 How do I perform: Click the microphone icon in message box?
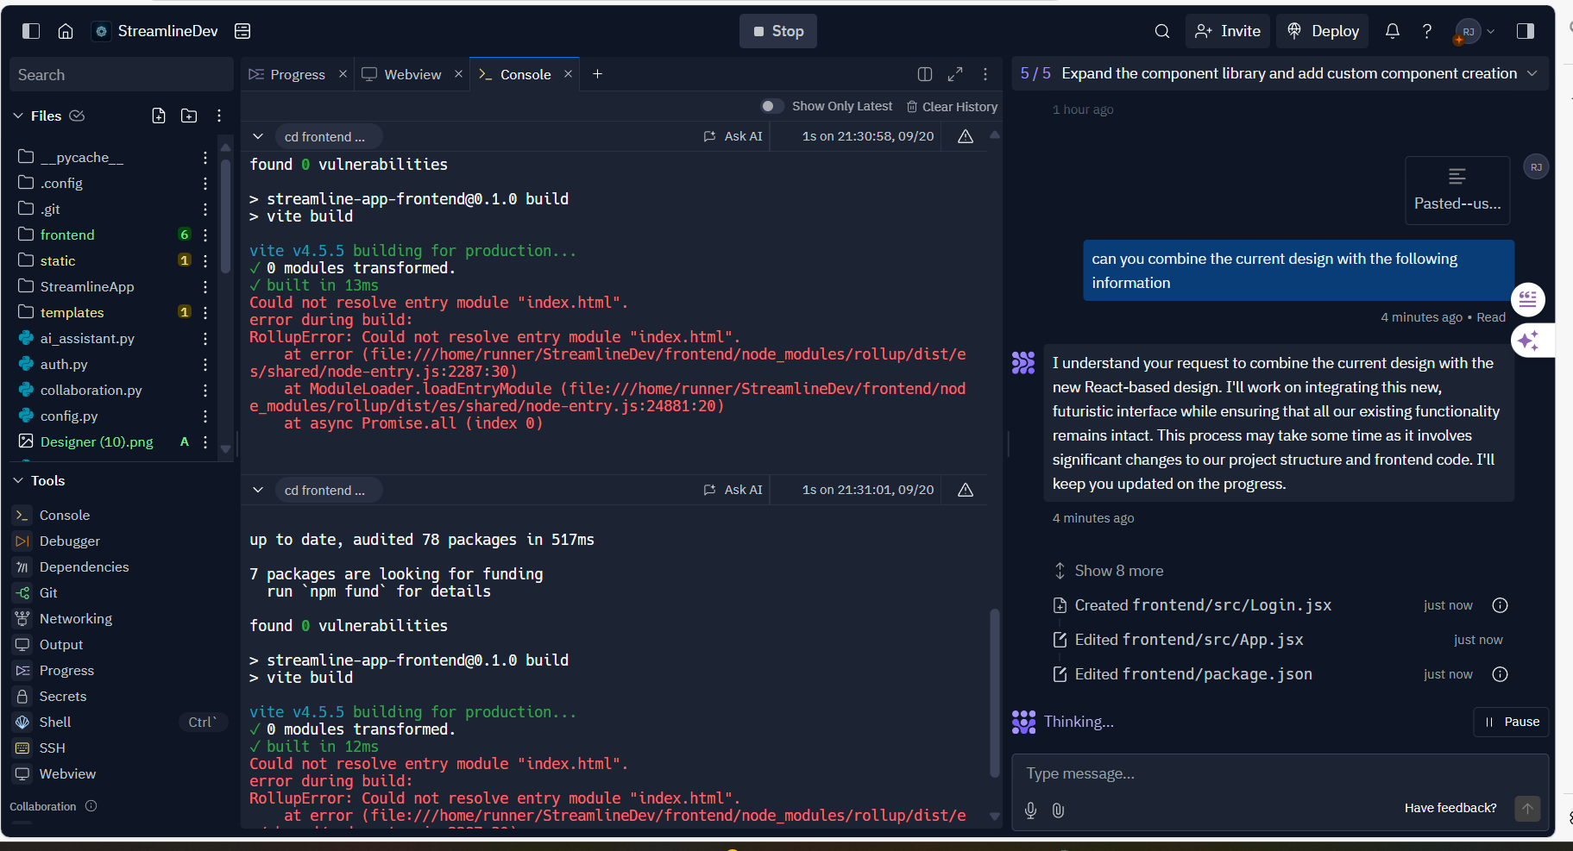coord(1030,810)
